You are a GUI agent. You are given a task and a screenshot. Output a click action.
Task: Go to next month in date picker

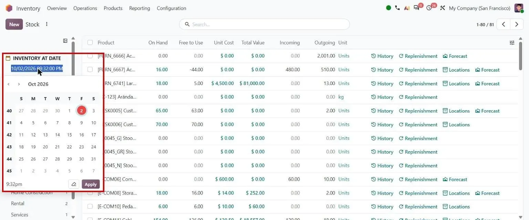click(x=19, y=84)
